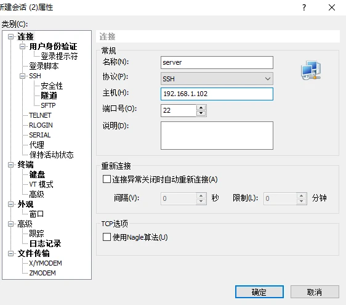This screenshot has height=305, width=346.
Task: Click the 说明 description text box
Action: [217, 136]
